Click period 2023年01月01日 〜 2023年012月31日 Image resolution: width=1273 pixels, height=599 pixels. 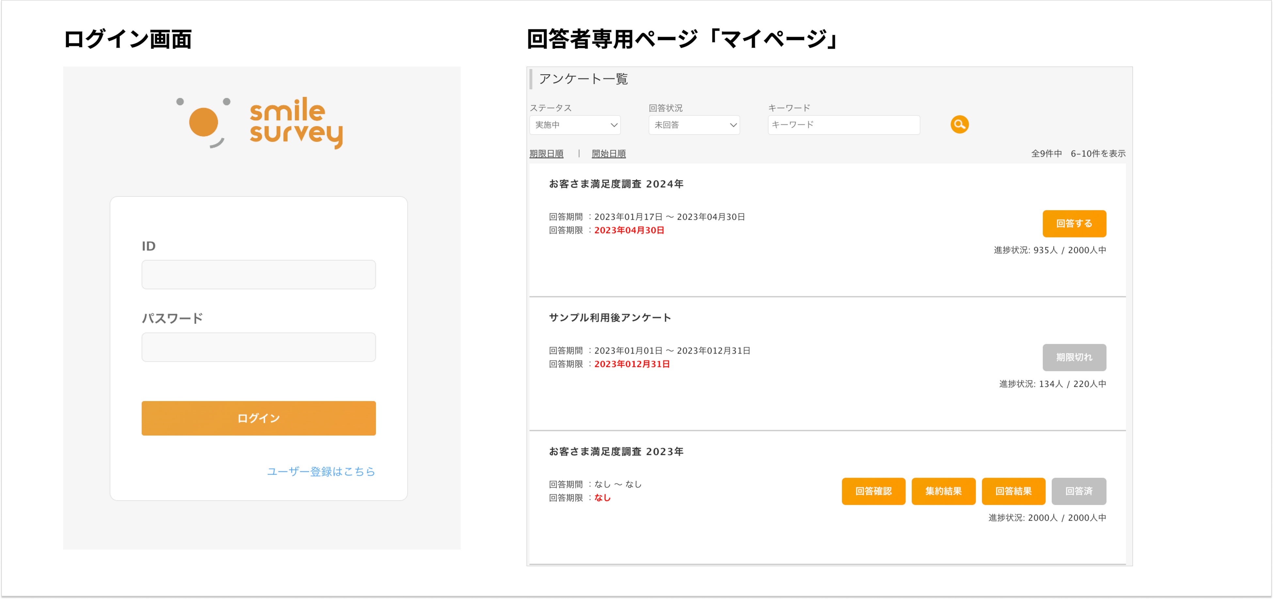(672, 351)
